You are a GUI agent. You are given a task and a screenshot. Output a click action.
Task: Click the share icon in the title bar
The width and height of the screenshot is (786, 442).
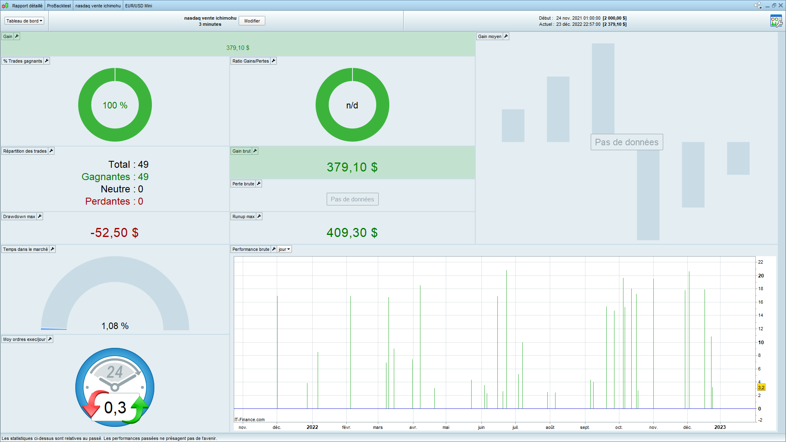(x=757, y=5)
